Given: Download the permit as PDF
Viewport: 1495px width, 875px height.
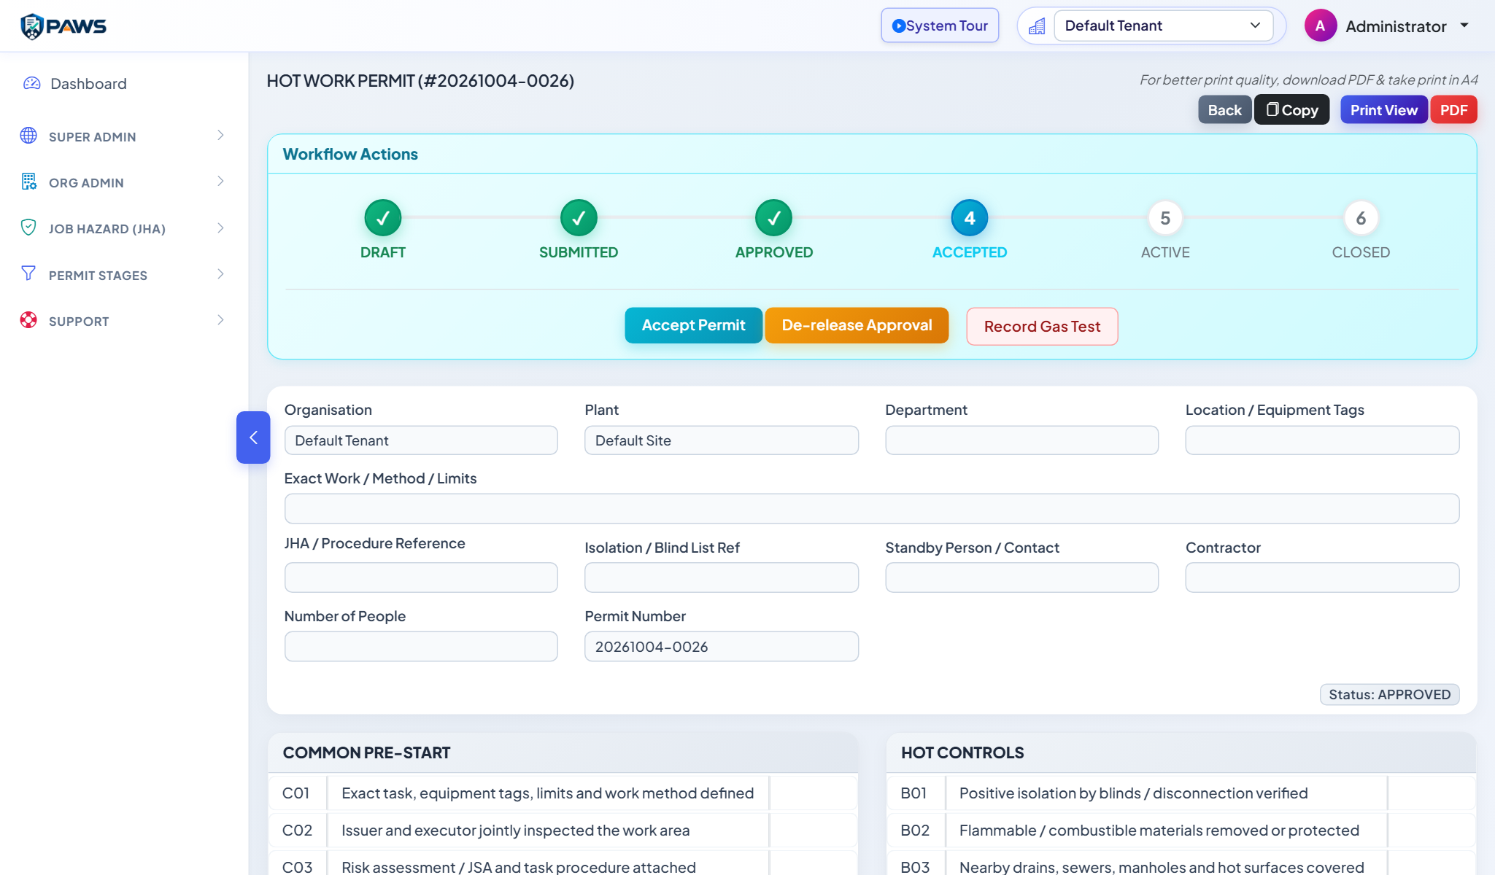Looking at the screenshot, I should click(x=1453, y=109).
